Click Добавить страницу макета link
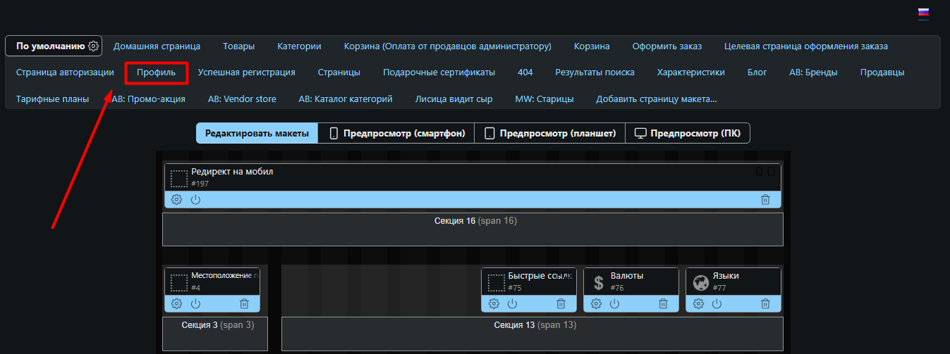The width and height of the screenshot is (950, 354). tap(656, 99)
